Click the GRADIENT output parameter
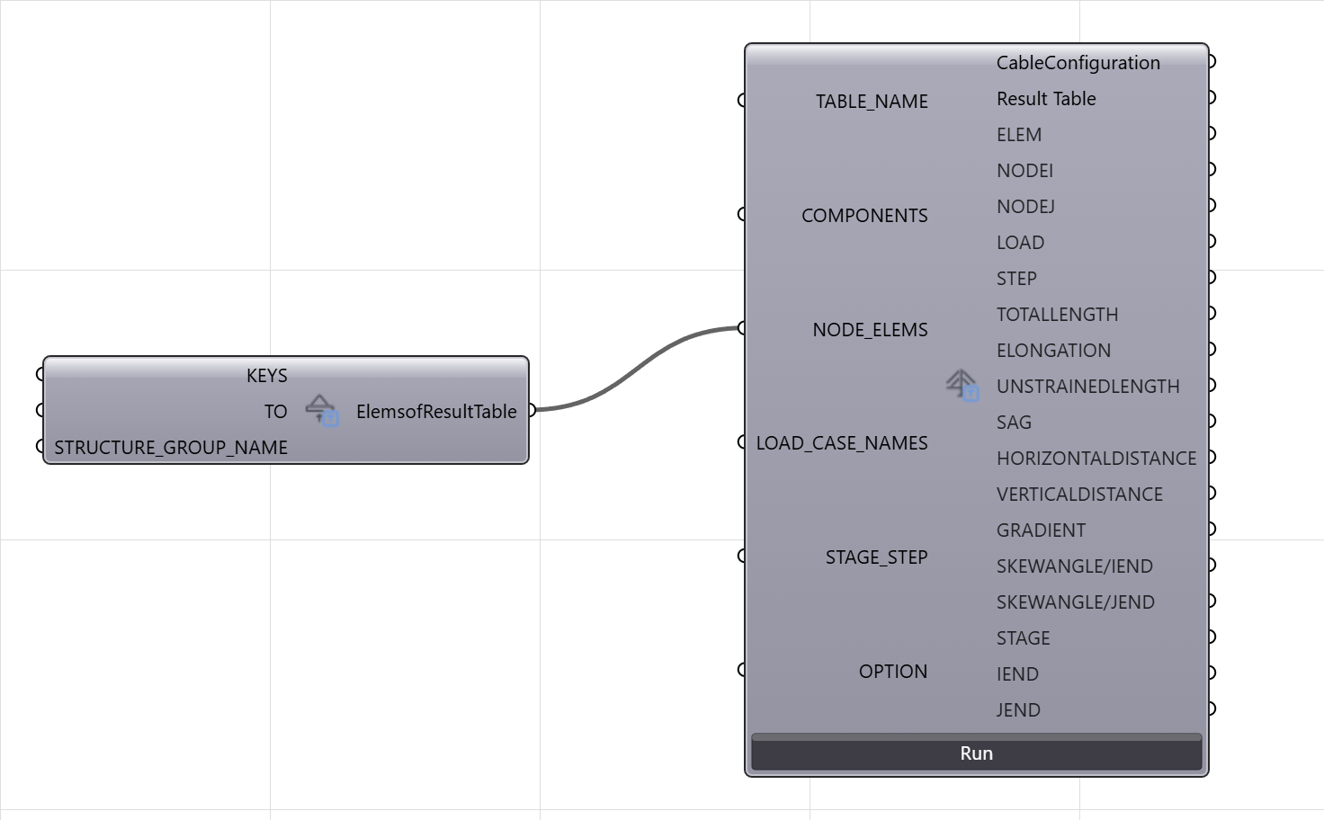The height and width of the screenshot is (820, 1324). click(1041, 530)
